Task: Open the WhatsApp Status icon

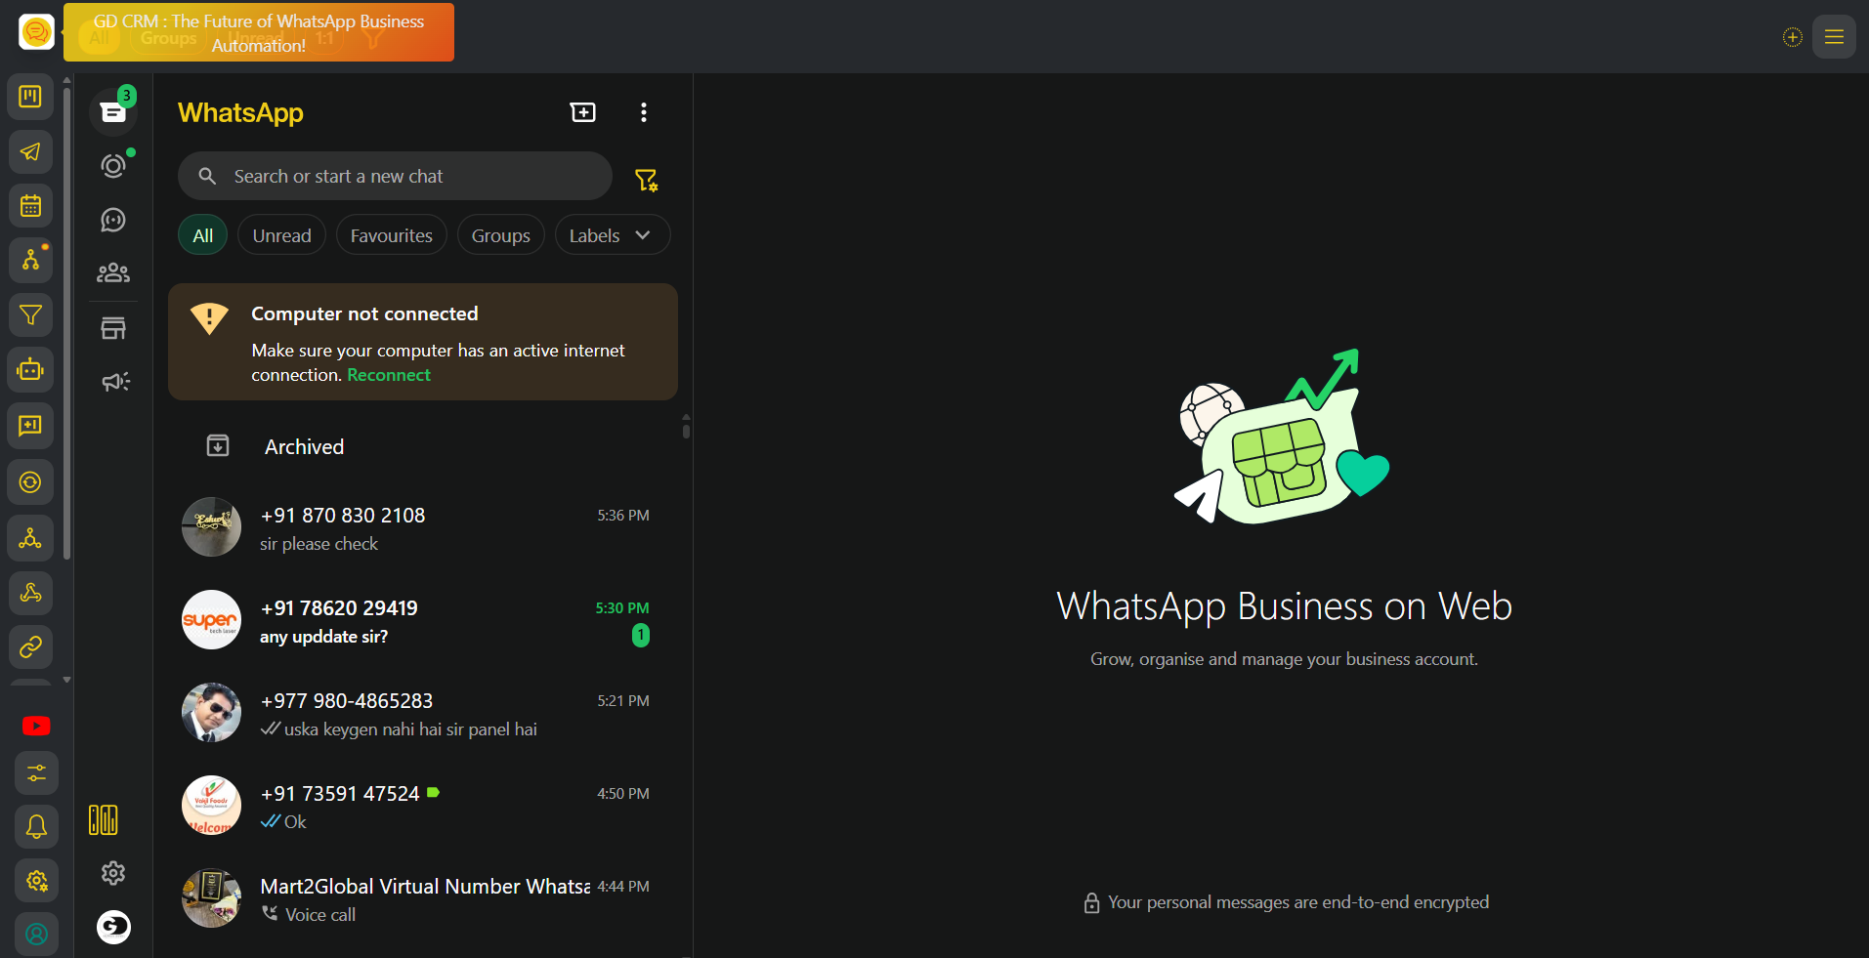Action: 113,166
